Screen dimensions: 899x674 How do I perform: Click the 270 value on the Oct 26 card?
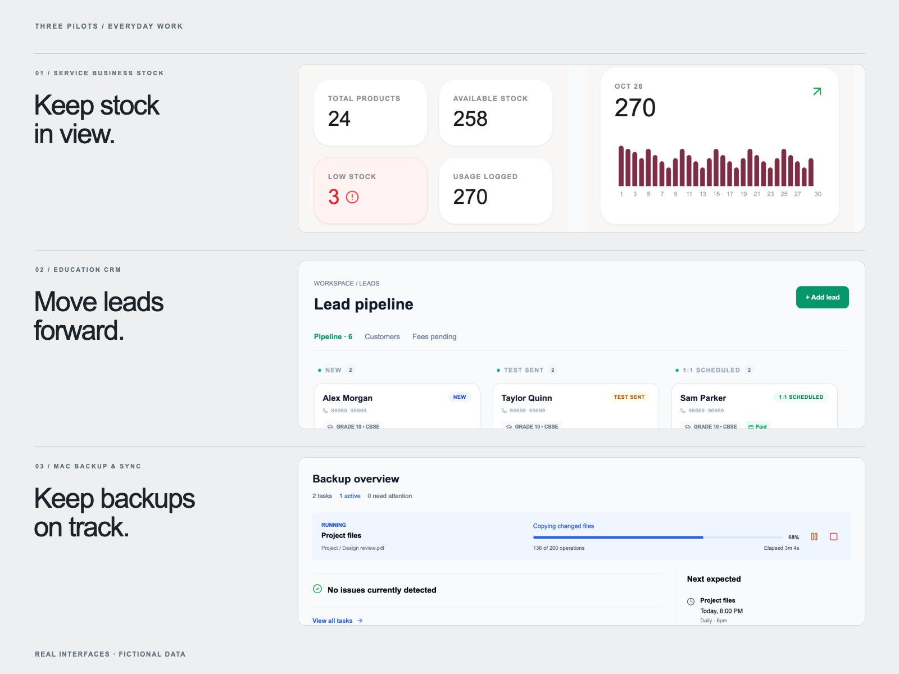click(635, 108)
